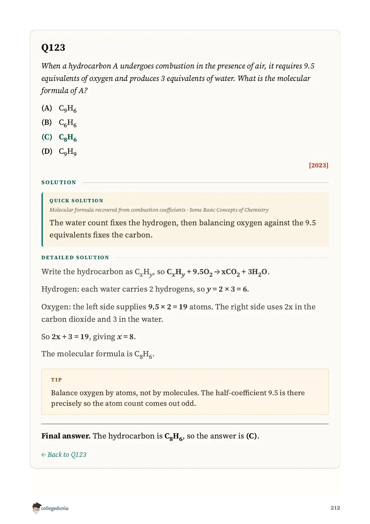Click the collegedunia brand text
The image size is (370, 524).
[x=54, y=508]
